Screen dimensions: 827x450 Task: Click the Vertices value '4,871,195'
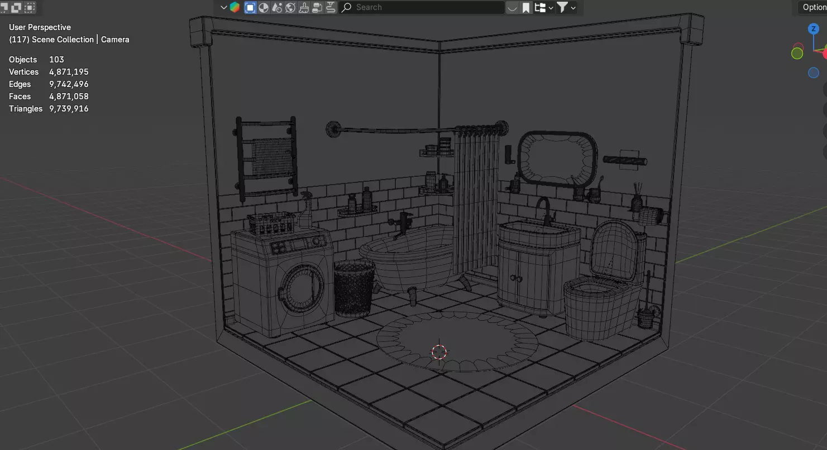pos(69,72)
